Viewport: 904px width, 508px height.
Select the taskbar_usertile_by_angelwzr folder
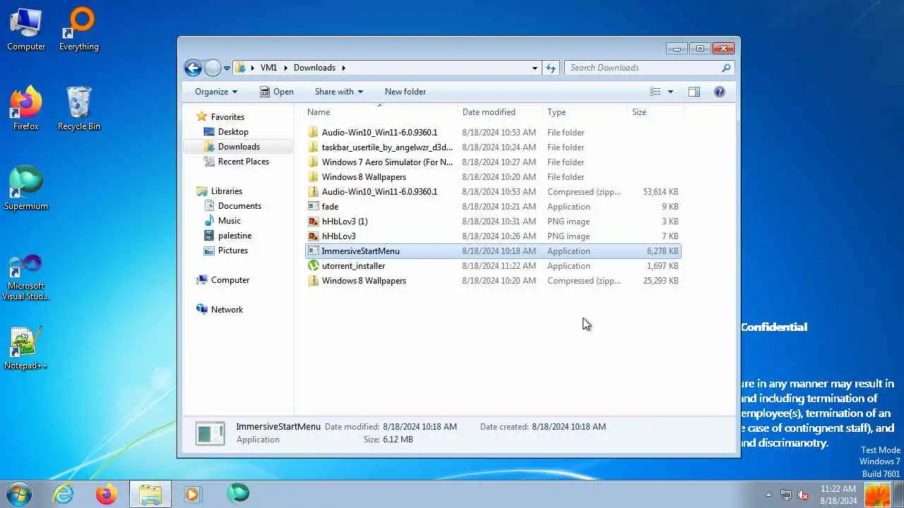493,147
